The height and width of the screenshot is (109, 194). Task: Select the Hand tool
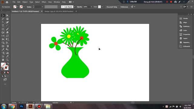pyautogui.click(x=3, y=60)
